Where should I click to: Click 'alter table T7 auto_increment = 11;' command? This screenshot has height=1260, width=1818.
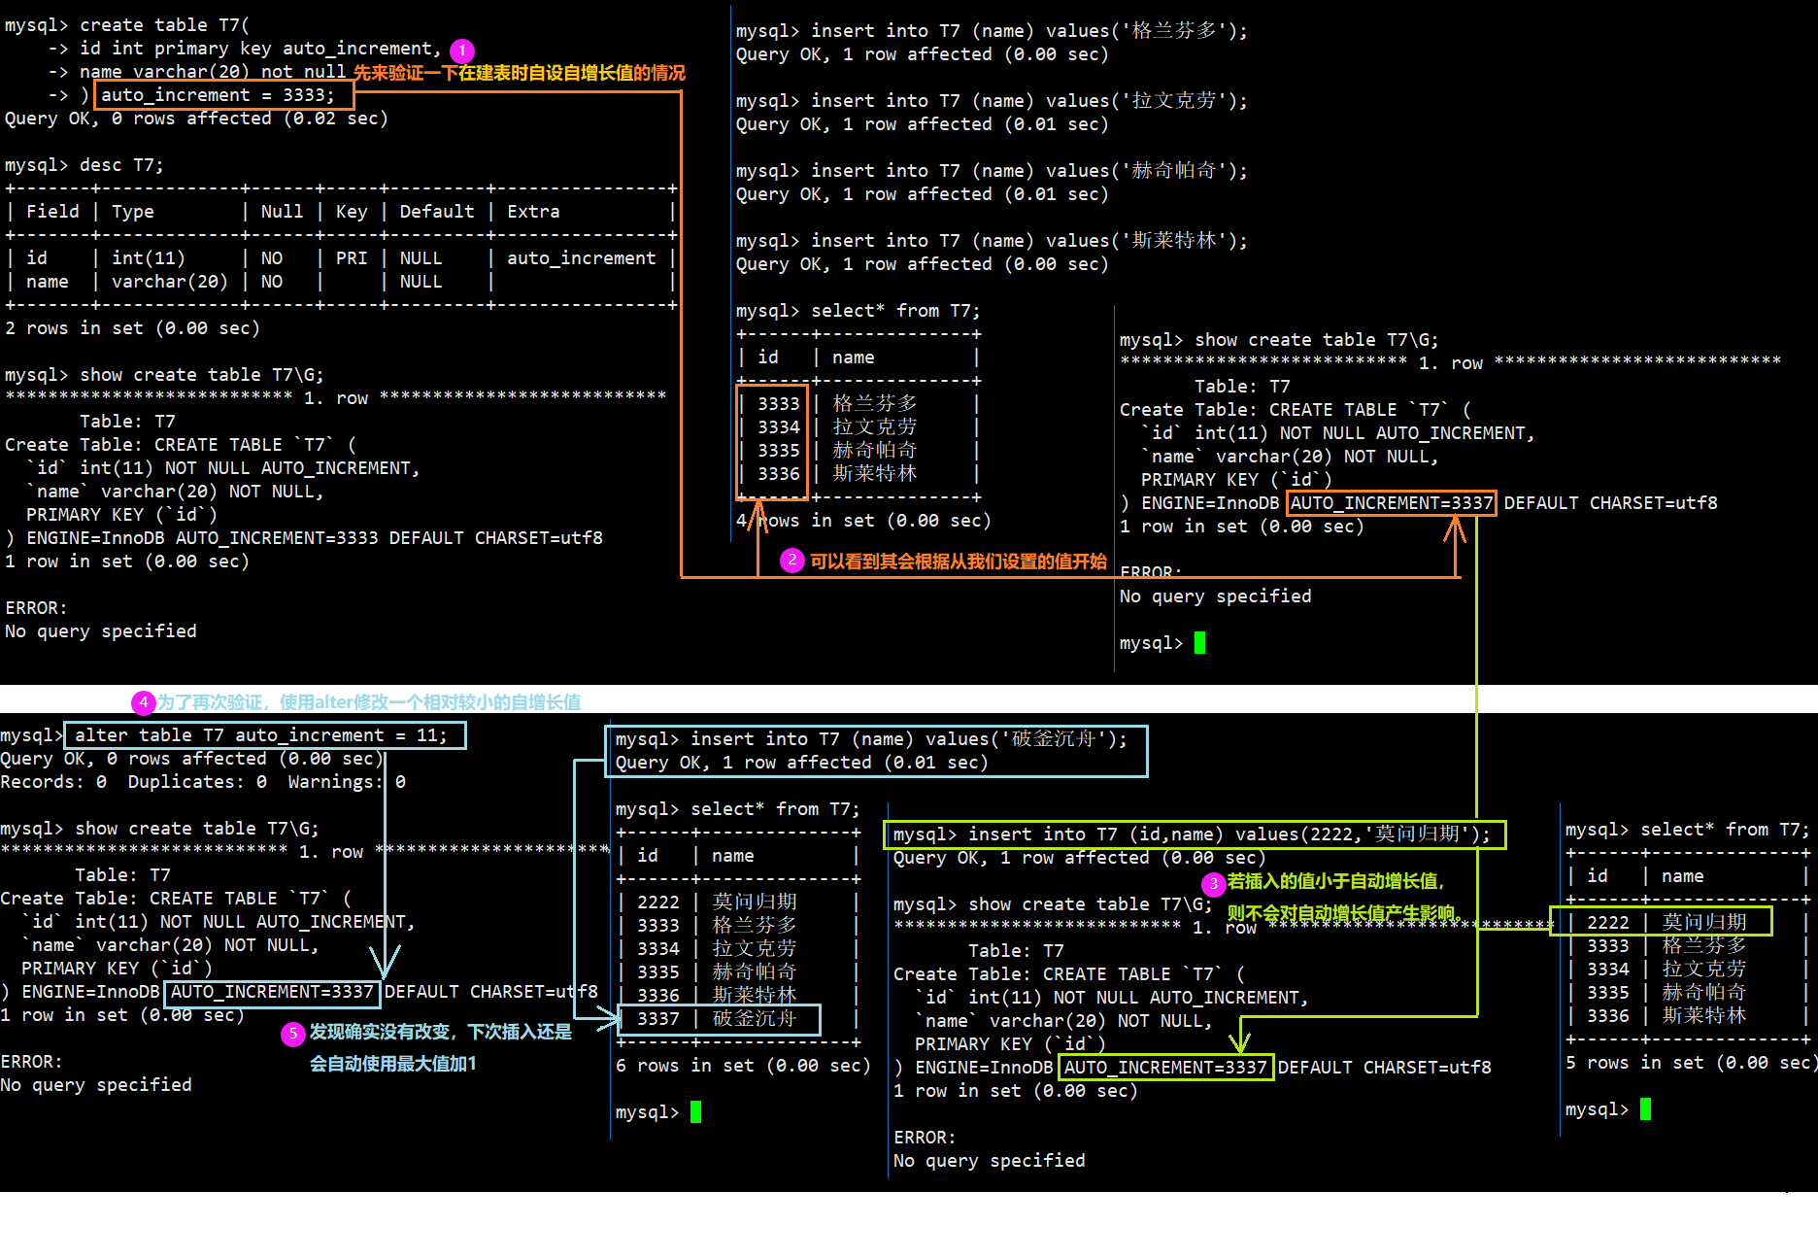pos(261,735)
